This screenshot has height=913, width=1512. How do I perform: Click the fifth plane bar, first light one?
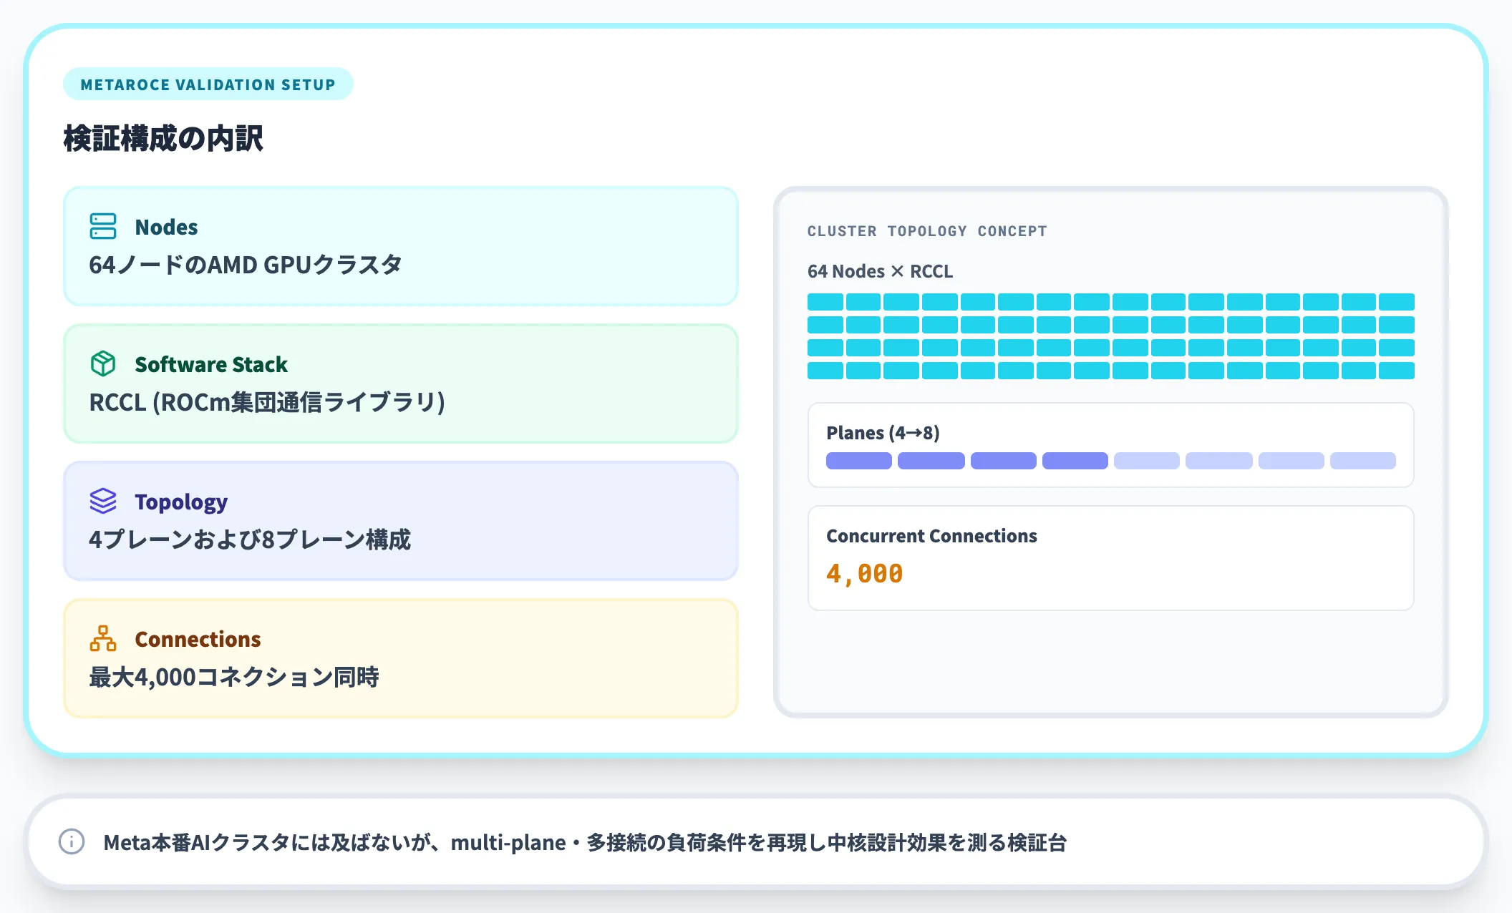[1147, 461]
